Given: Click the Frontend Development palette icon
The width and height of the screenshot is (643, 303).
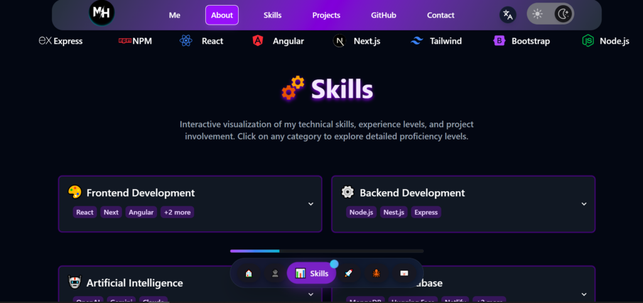Looking at the screenshot, I should [x=75, y=192].
